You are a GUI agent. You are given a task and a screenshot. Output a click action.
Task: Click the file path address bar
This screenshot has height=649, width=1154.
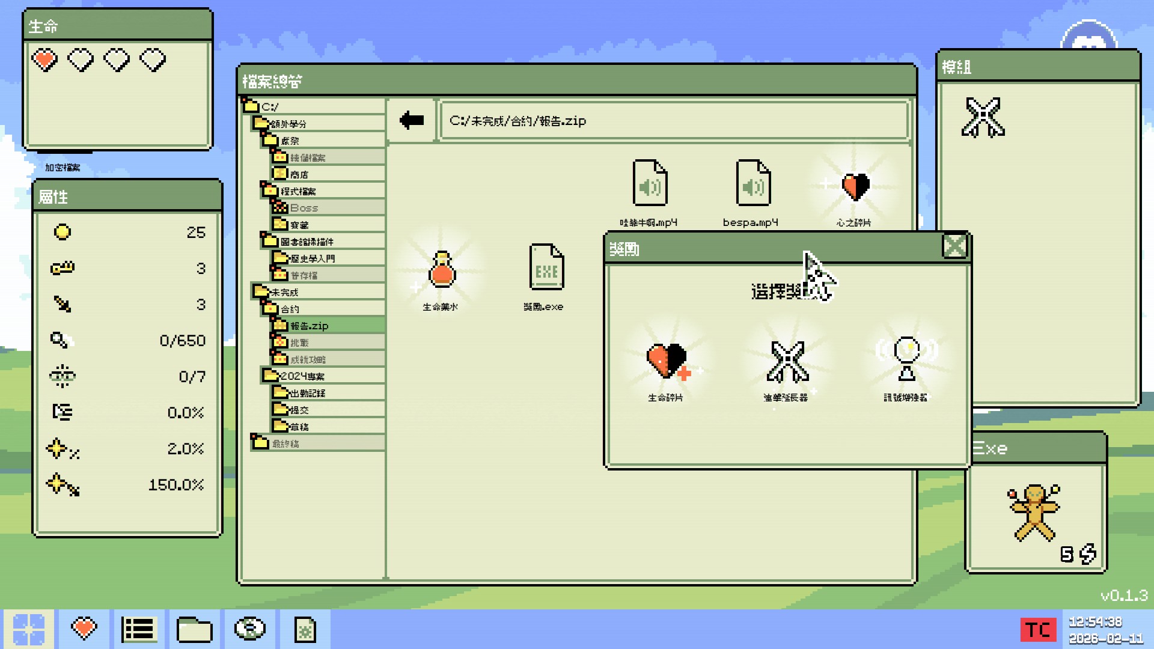click(x=673, y=121)
